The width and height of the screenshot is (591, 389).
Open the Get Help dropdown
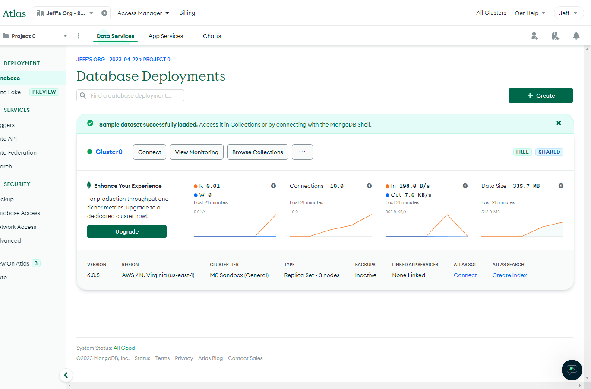[530, 13]
